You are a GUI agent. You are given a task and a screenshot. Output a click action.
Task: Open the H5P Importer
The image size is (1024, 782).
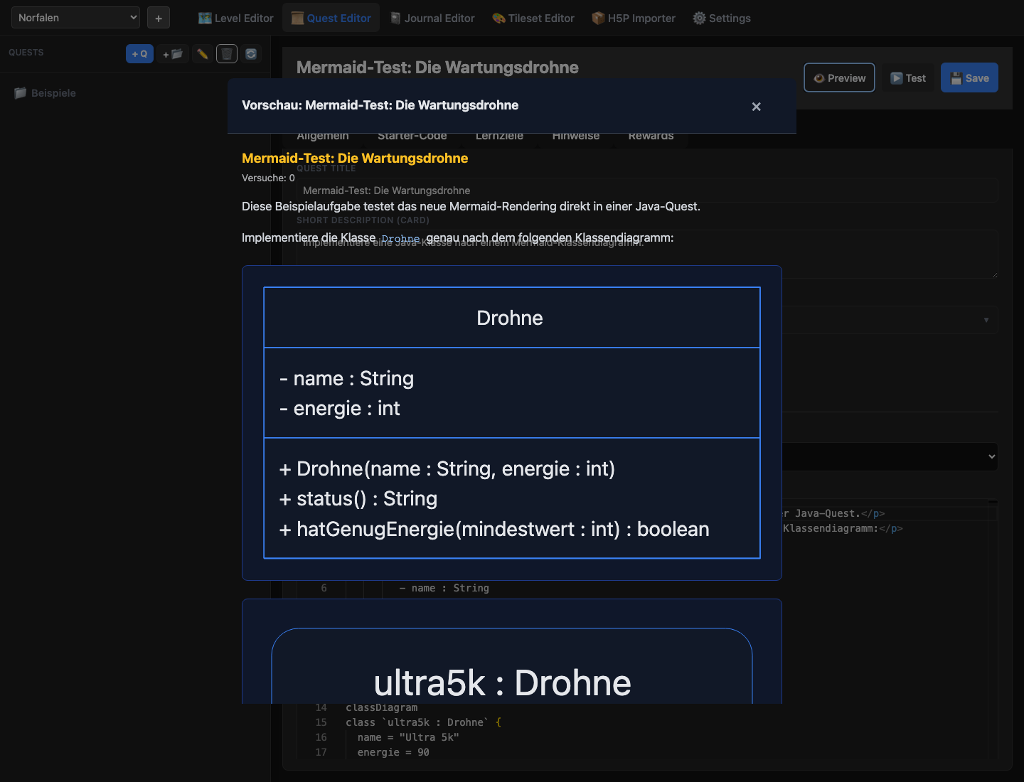[634, 18]
